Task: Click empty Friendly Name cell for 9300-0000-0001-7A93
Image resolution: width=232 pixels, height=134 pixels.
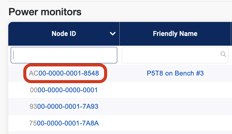Action: pyautogui.click(x=175, y=107)
